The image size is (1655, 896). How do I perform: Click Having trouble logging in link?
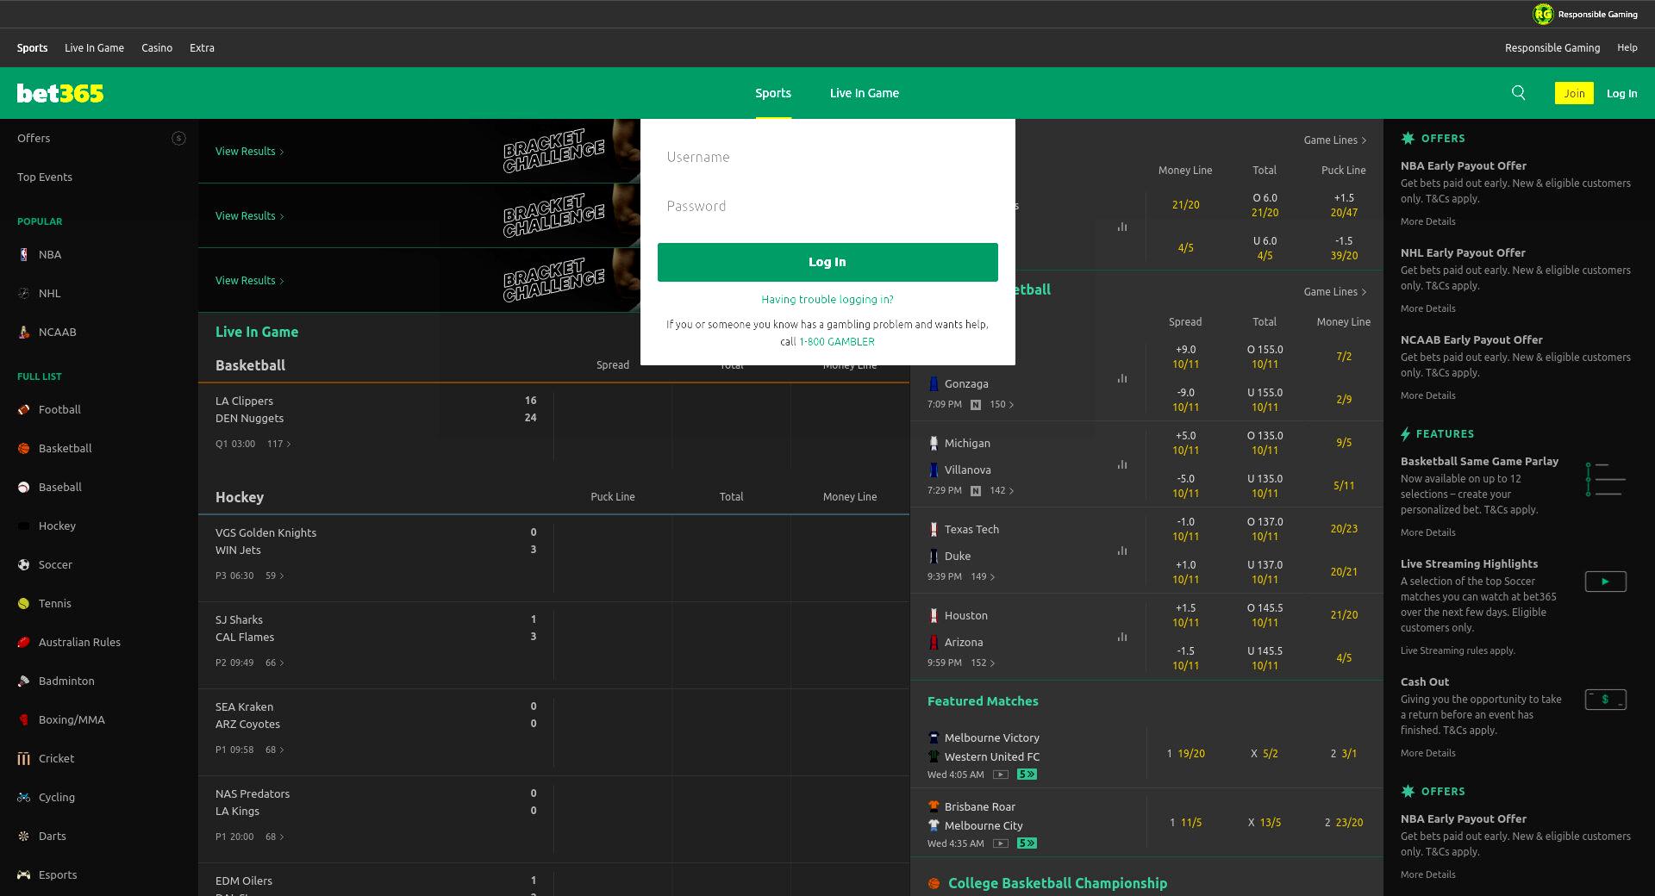[827, 300]
